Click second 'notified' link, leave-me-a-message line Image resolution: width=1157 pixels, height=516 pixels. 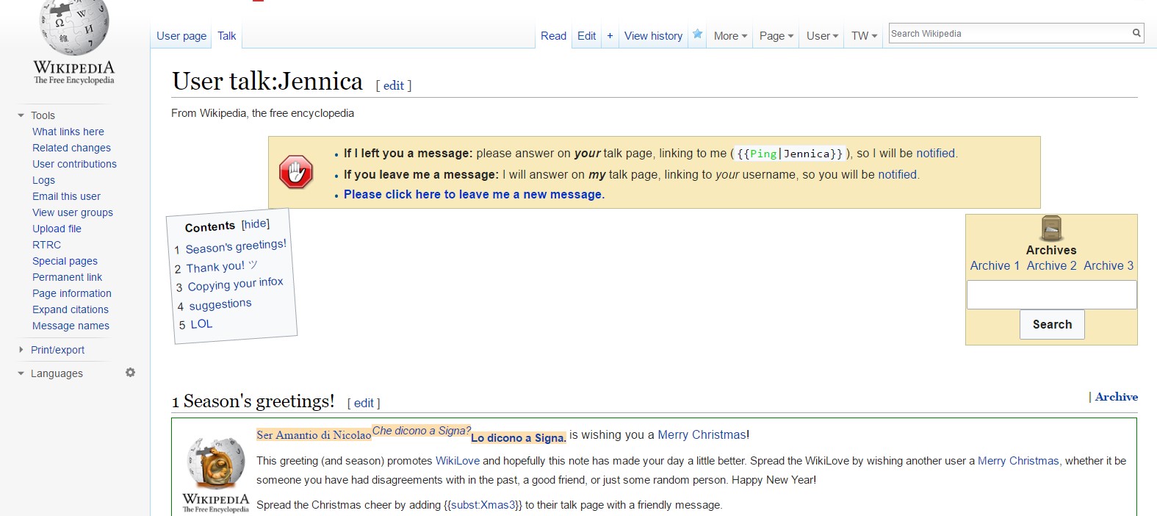point(898,174)
